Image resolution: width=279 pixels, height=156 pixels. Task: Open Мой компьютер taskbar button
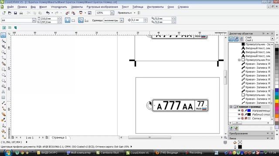click(x=78, y=153)
